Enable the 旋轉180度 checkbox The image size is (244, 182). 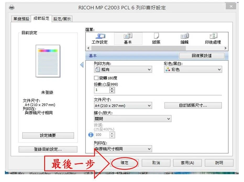96,78
